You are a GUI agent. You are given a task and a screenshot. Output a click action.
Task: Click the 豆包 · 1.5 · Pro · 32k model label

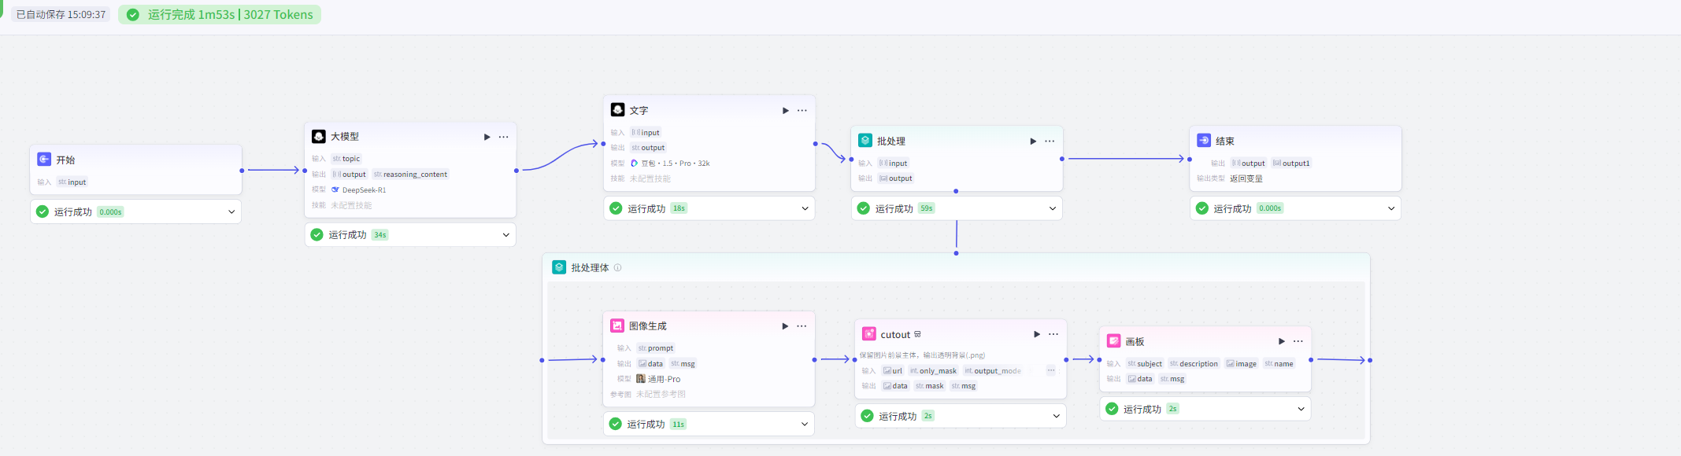pyautogui.click(x=676, y=164)
